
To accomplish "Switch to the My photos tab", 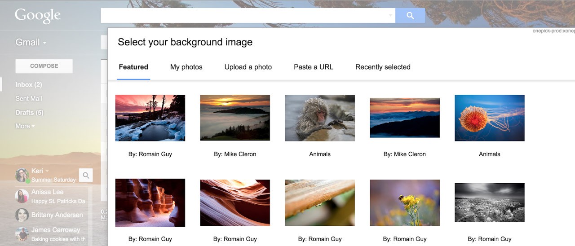I will [186, 67].
